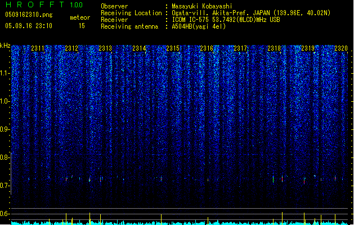Click the 1.1 frequency axis label
Image resolution: width=354 pixels, height=225 pixels.
5,73
